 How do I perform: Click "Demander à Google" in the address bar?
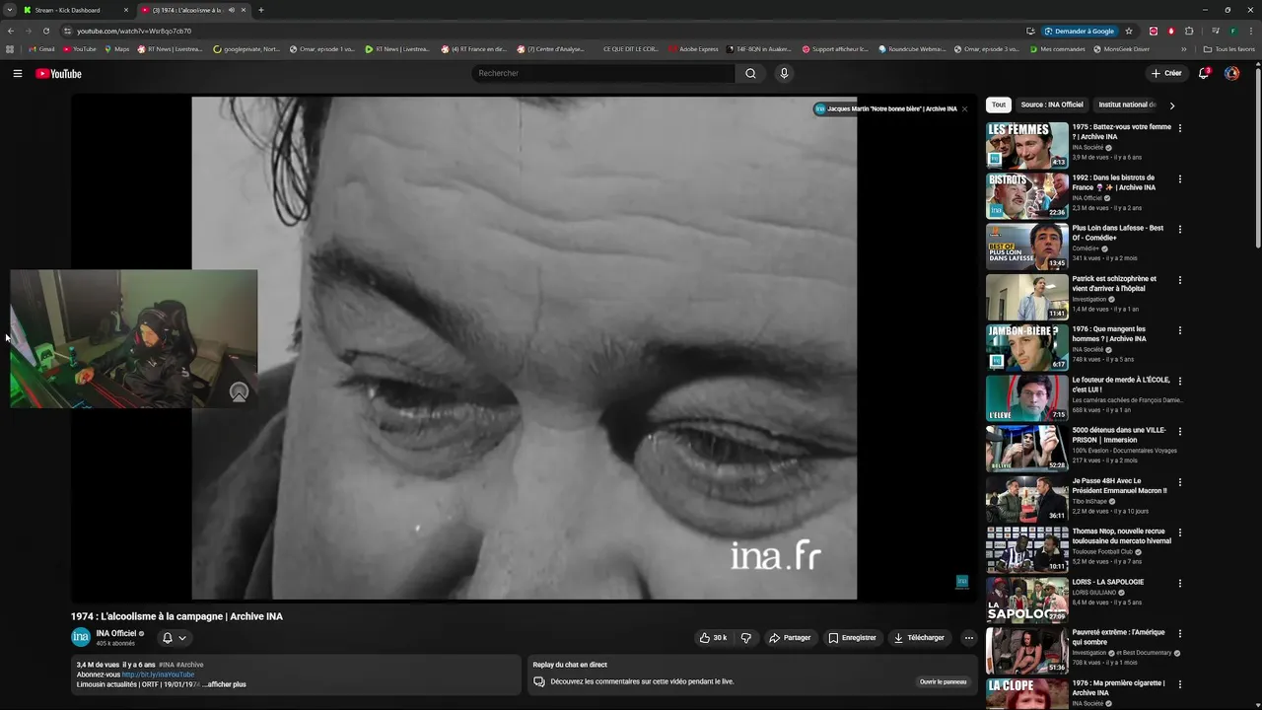1080,31
